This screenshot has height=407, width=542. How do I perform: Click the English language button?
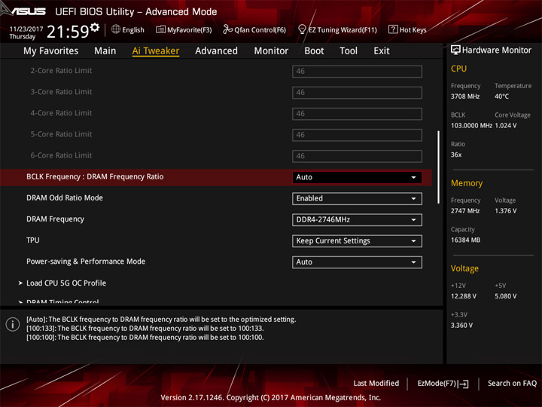pos(128,29)
